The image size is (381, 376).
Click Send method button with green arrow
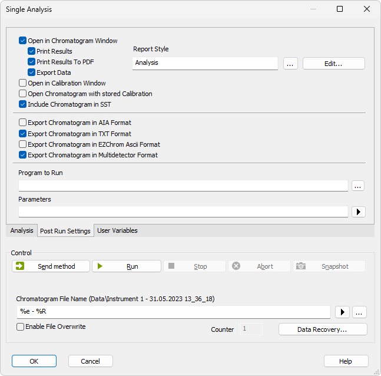[x=51, y=266]
